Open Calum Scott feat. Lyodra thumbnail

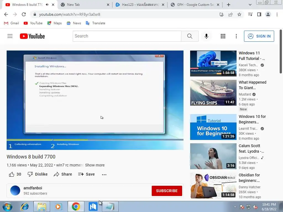click(213, 156)
